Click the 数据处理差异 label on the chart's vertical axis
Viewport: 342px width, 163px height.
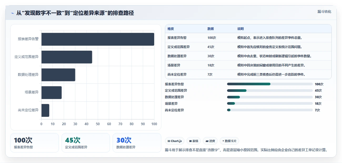pos(28,75)
